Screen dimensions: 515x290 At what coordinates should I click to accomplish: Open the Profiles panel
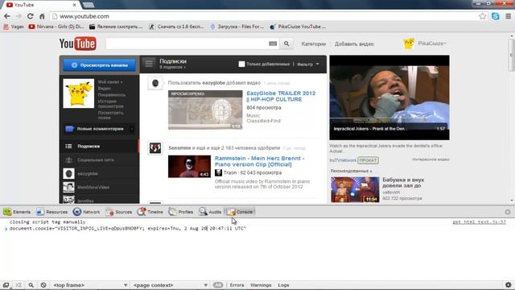(x=180, y=212)
